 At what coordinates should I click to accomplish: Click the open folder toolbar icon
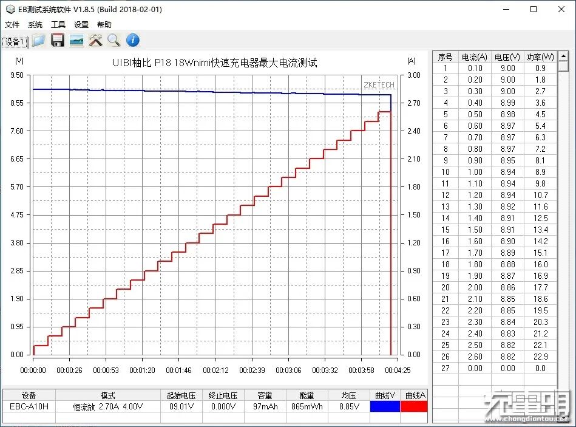tap(38, 41)
